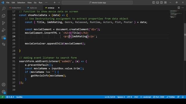Image resolution: width=186 pixels, height=104 pixels.
Task: Open notifications bell in status bar
Action: (183, 97)
